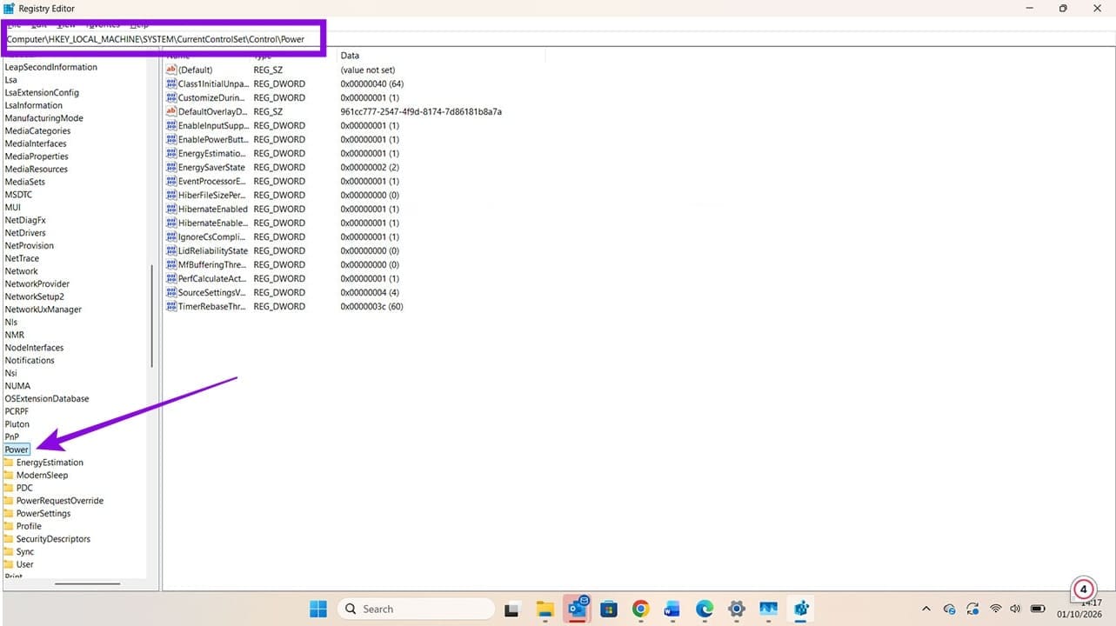The width and height of the screenshot is (1116, 626).
Task: Select the PerfCalculateAct... value name
Action: [212, 278]
